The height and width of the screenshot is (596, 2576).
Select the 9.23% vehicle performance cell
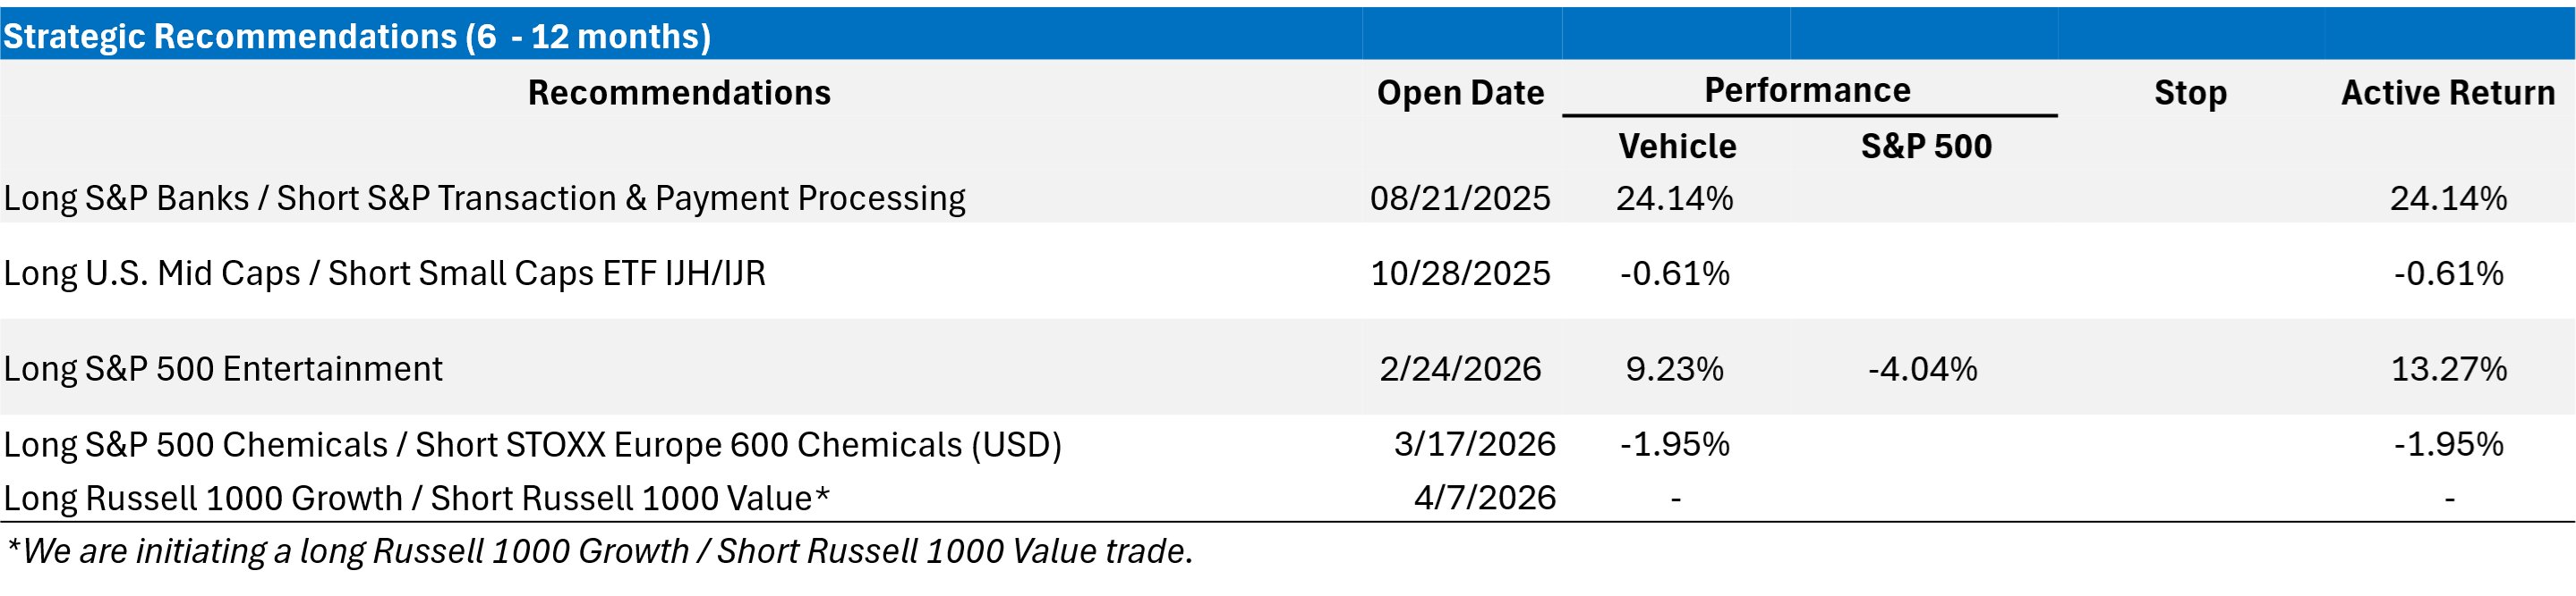(x=1674, y=369)
